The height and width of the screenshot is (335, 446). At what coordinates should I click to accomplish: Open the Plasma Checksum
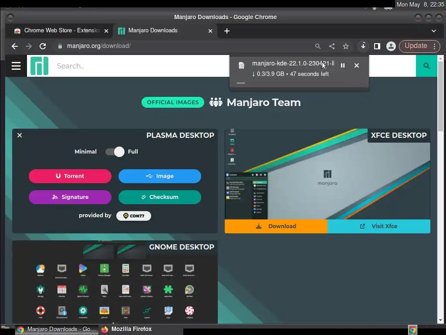point(160,197)
